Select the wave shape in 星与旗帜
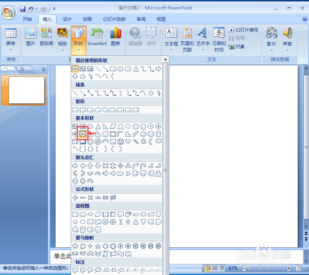Image resolution: width=309 pixels, height=275 pixels. pyautogui.click(x=120, y=254)
